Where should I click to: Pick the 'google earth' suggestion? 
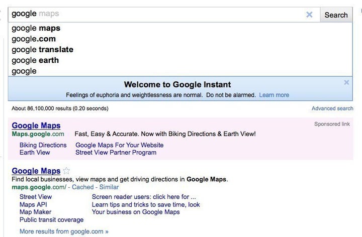(180, 60)
